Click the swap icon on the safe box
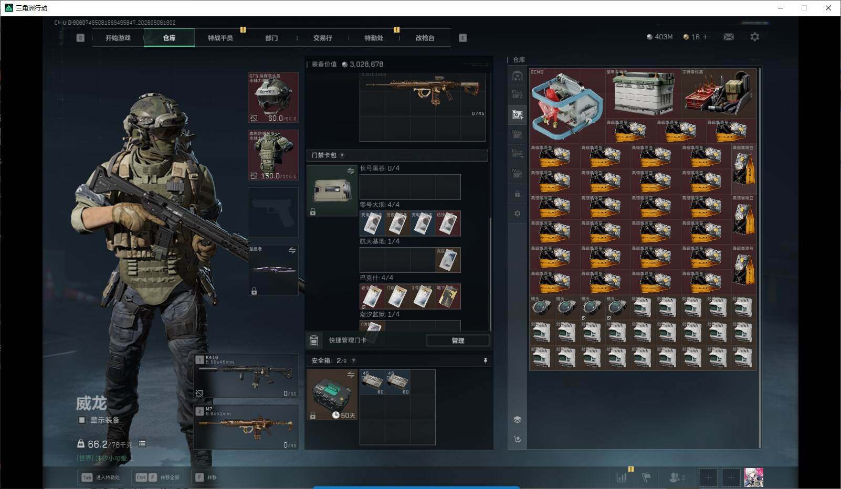The width and height of the screenshot is (841, 489). tap(350, 375)
